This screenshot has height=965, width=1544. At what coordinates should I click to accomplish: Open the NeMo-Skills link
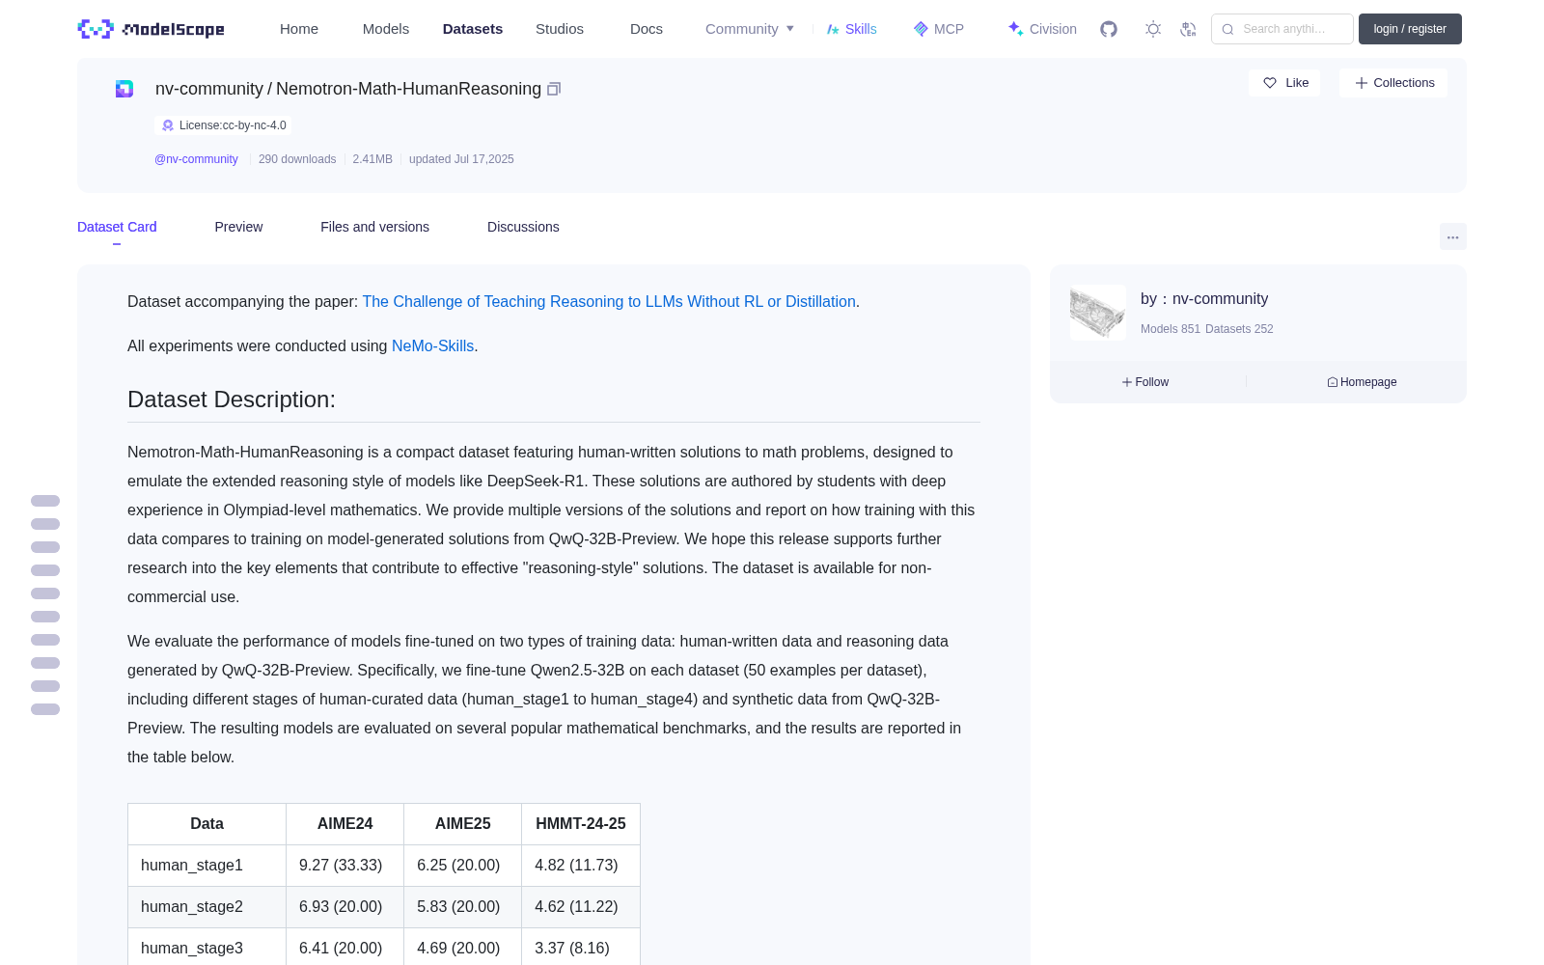[x=432, y=345]
